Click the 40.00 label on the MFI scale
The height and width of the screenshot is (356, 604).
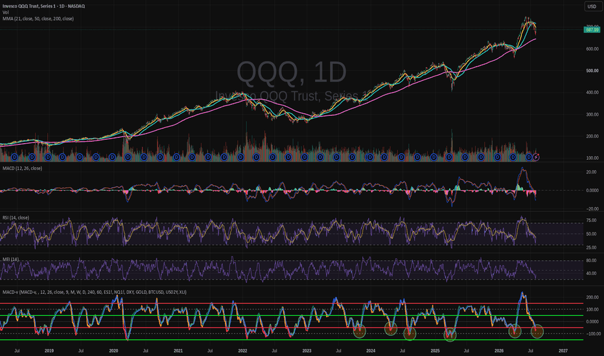click(592, 274)
